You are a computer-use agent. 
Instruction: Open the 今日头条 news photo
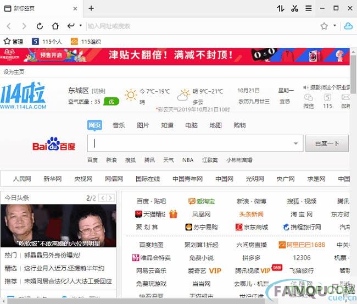(58, 226)
